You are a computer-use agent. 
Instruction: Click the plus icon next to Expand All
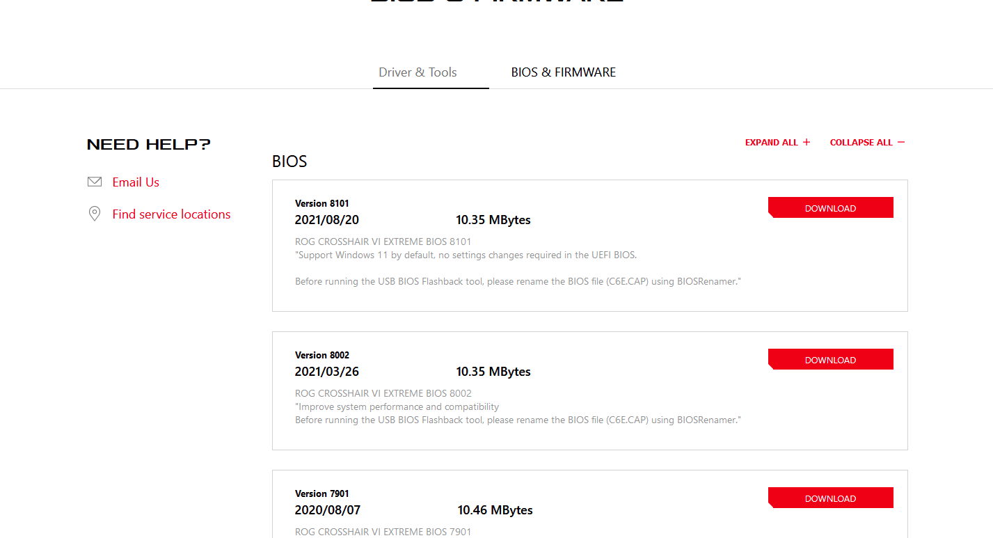807,142
